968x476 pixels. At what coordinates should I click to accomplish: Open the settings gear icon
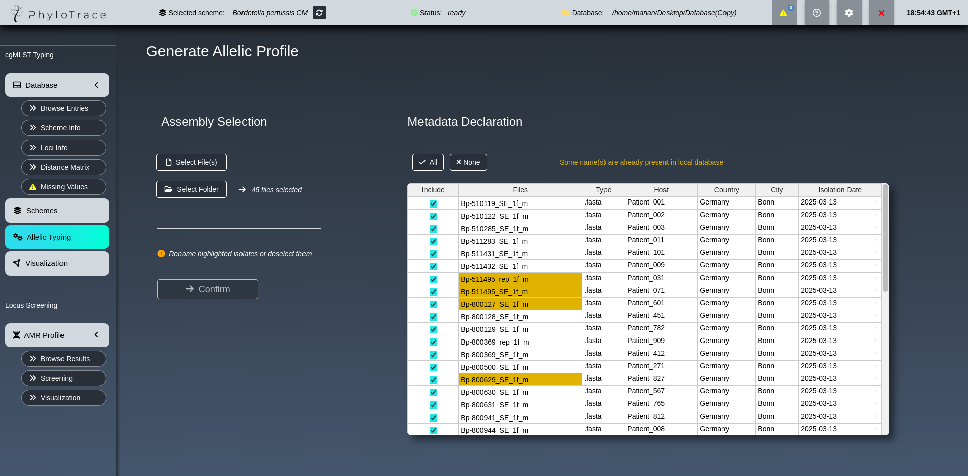click(849, 13)
